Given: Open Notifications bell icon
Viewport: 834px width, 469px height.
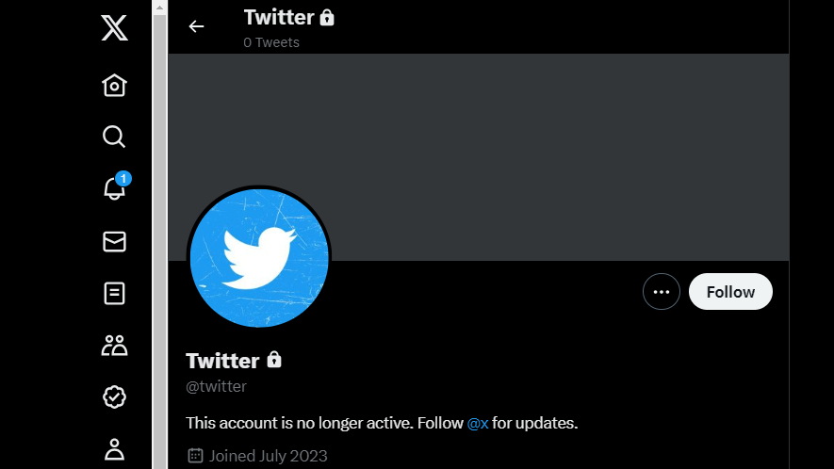Looking at the screenshot, I should click(114, 188).
